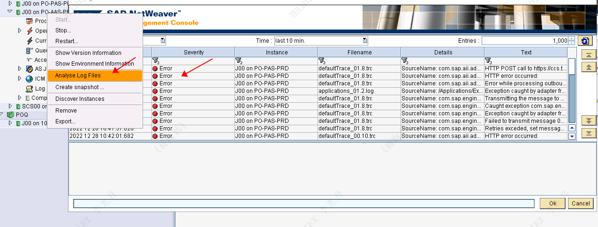Click Error icon in defaultTrace_00.10.trc row
598x227 pixels.
tap(155, 136)
